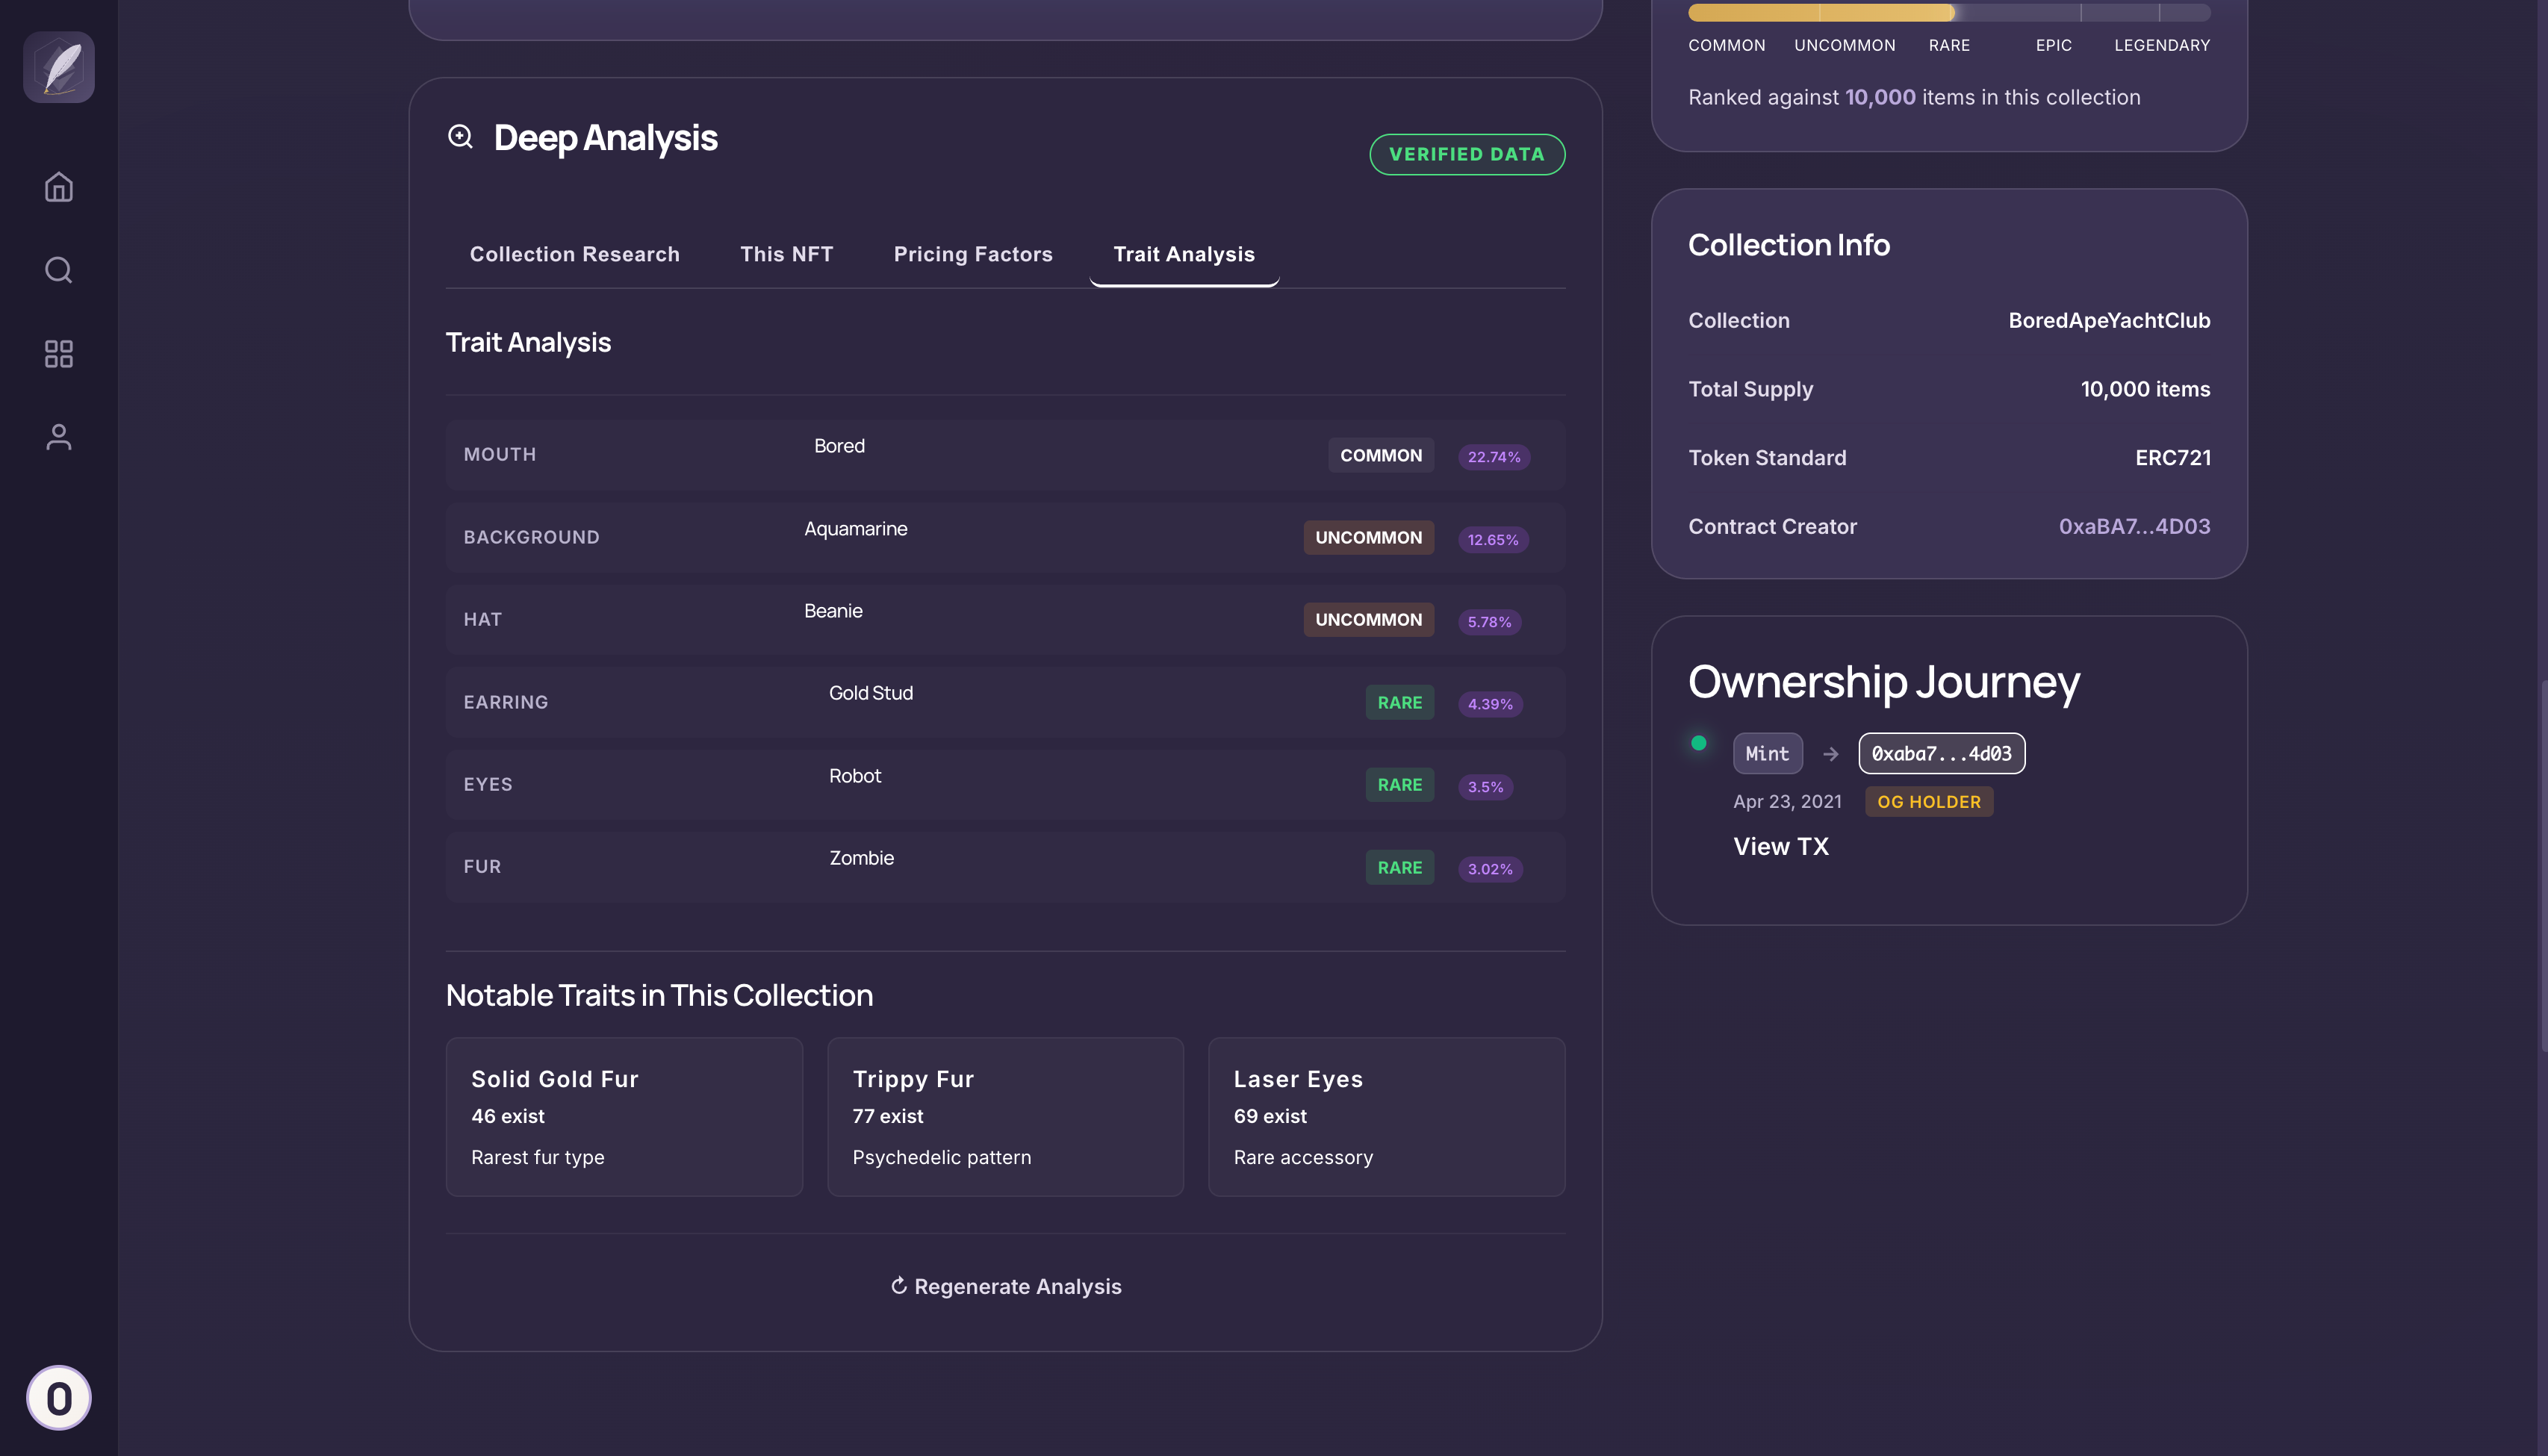
Task: Click the arrow icon after Mint
Action: (1830, 754)
